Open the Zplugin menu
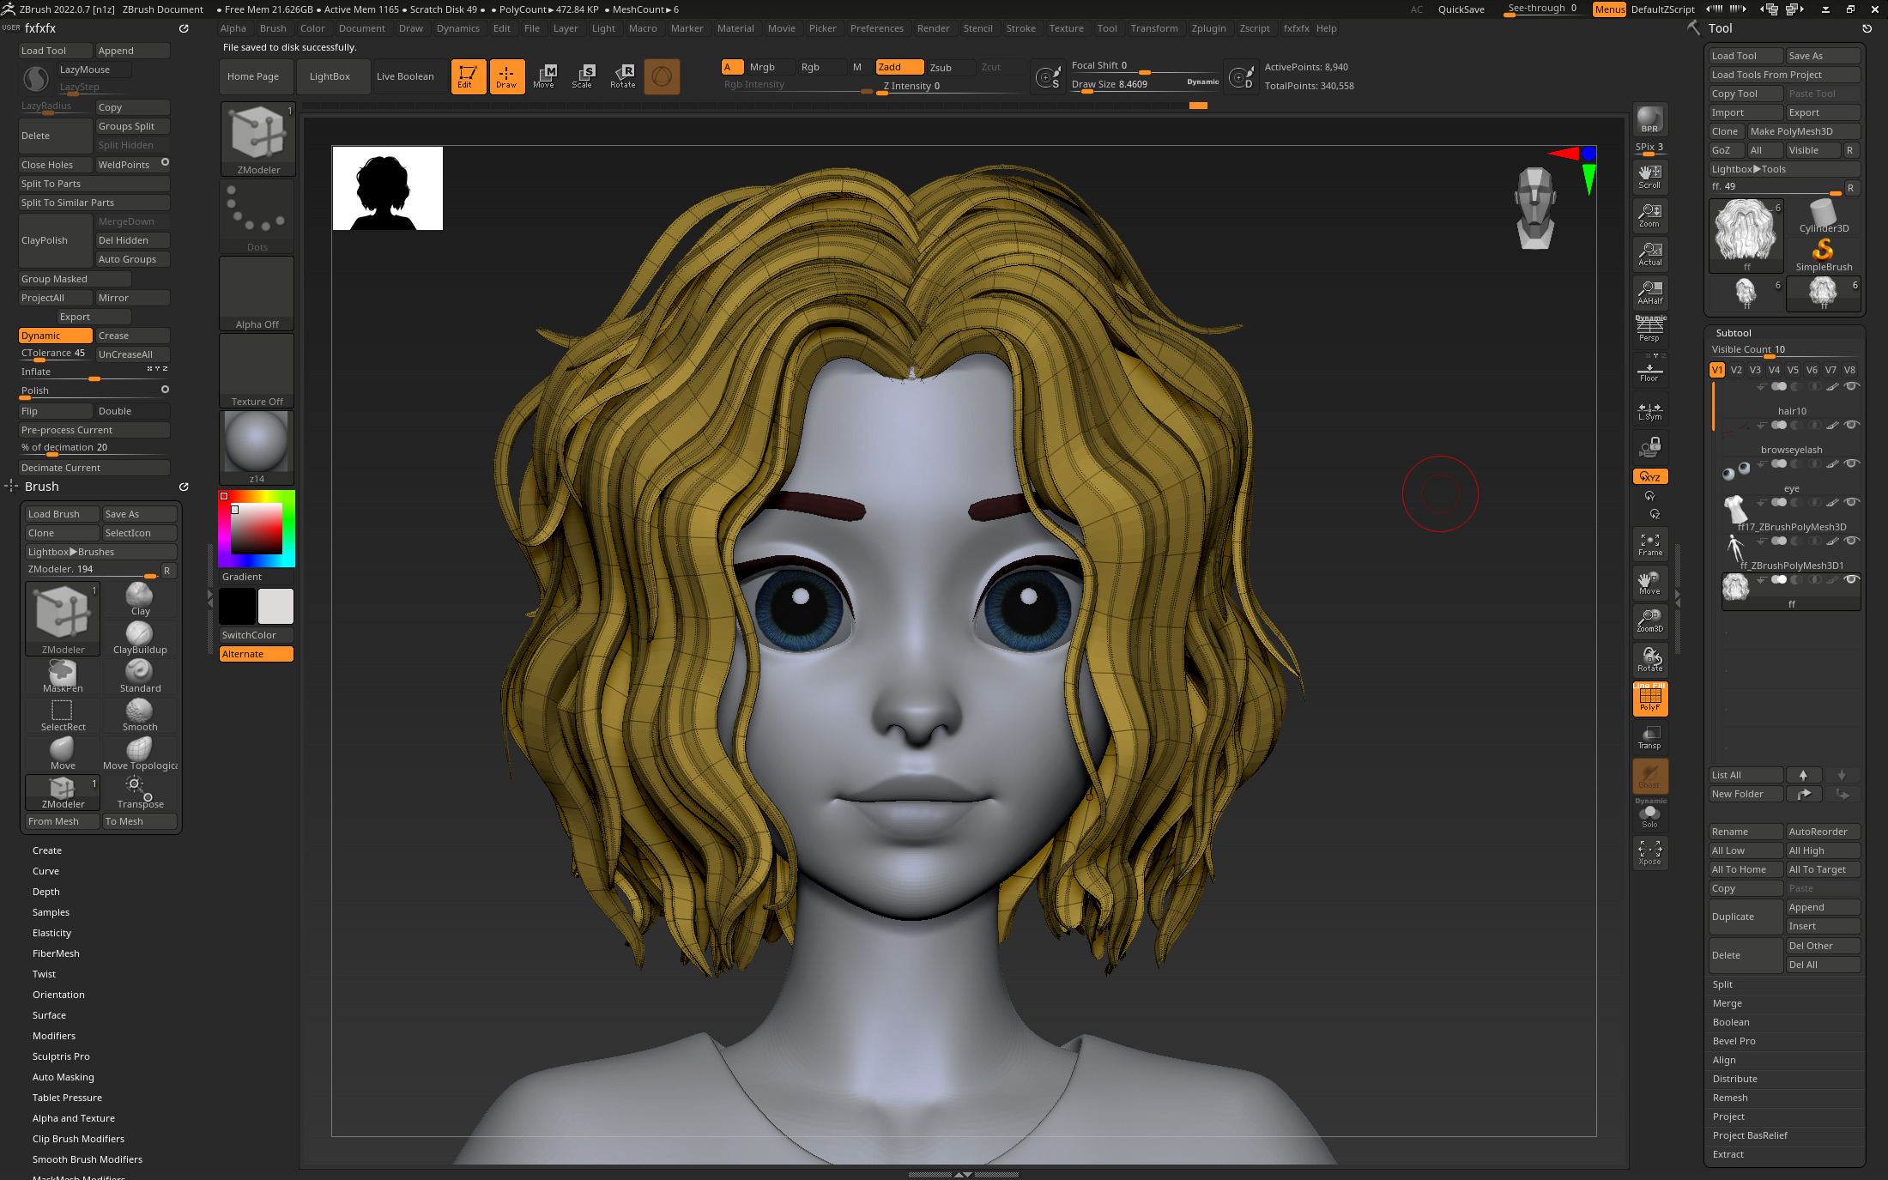Image resolution: width=1888 pixels, height=1180 pixels. [x=1208, y=28]
